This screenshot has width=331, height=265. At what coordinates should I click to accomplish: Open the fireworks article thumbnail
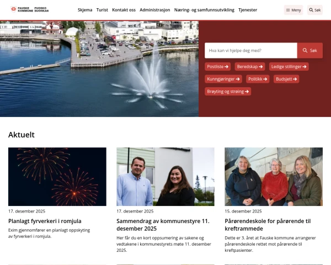[57, 177]
